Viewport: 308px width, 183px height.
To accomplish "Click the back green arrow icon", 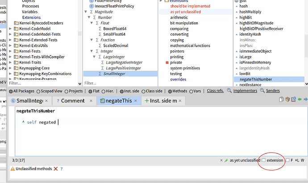I will tap(300, 100).
